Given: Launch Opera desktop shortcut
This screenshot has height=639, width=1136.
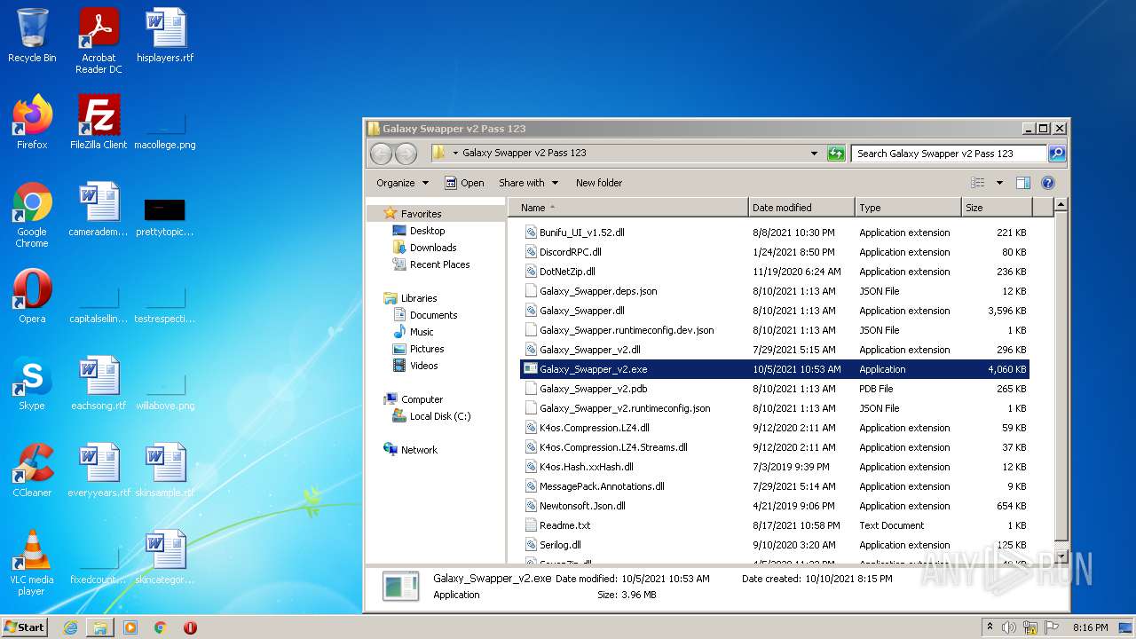Looking at the screenshot, I should [x=32, y=296].
